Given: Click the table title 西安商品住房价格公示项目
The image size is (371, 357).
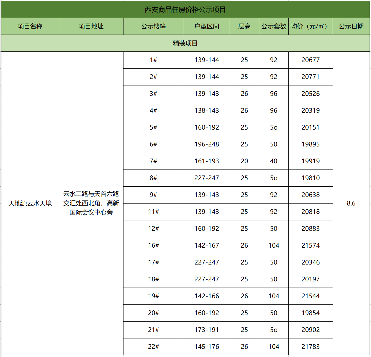Looking at the screenshot, I should click(185, 9).
